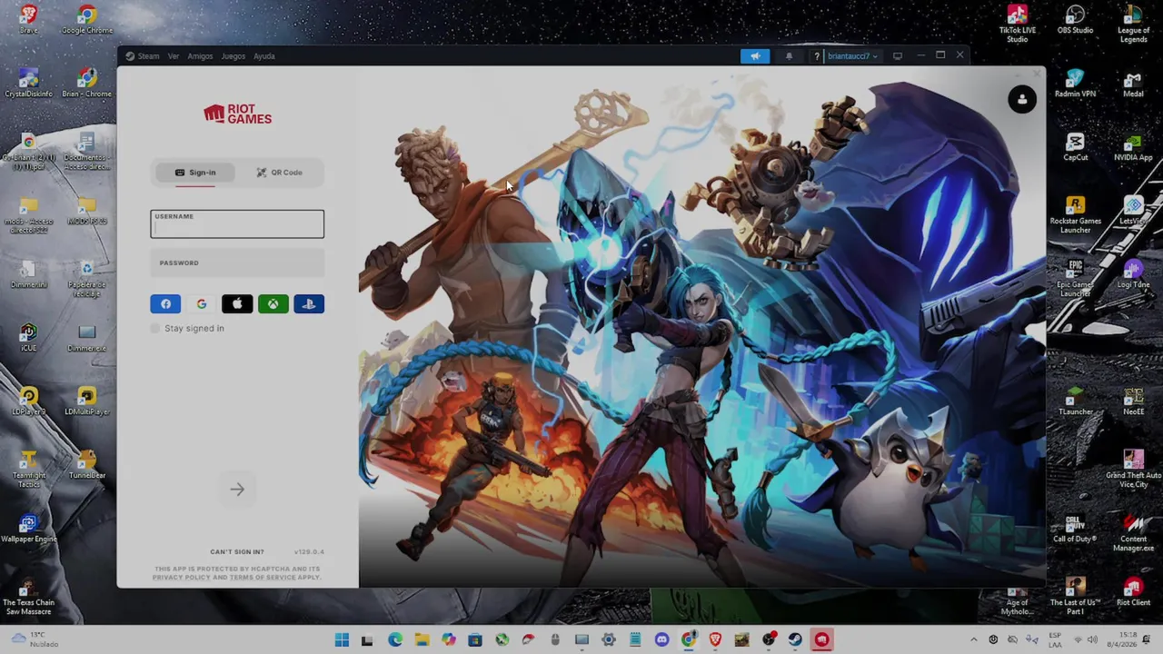Open Wallpaper Engine desktop shortcut

[x=29, y=528]
